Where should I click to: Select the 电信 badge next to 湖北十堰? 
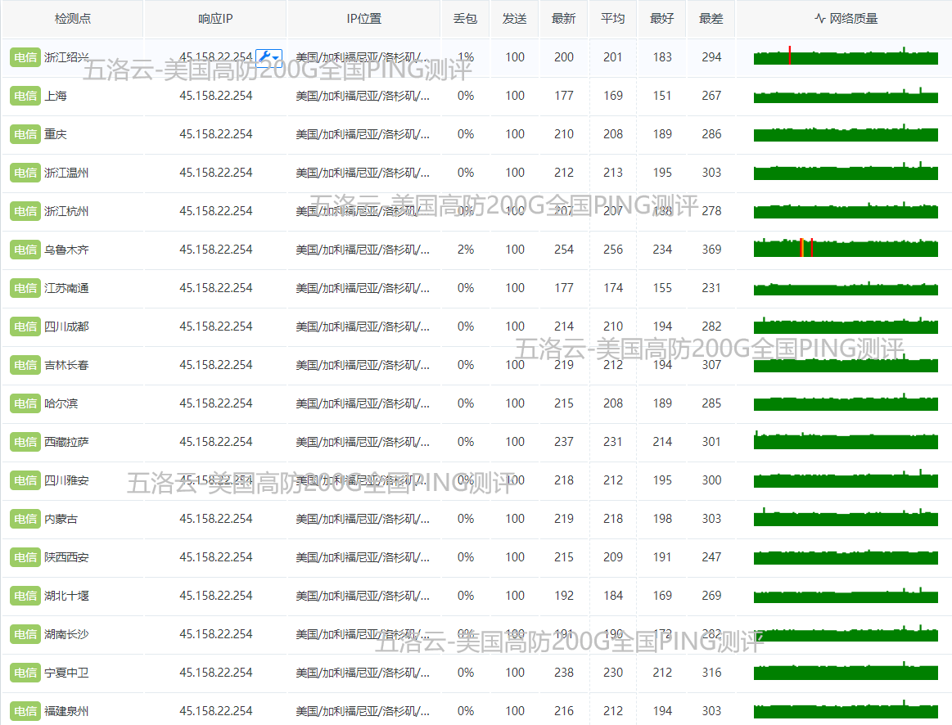click(x=25, y=596)
